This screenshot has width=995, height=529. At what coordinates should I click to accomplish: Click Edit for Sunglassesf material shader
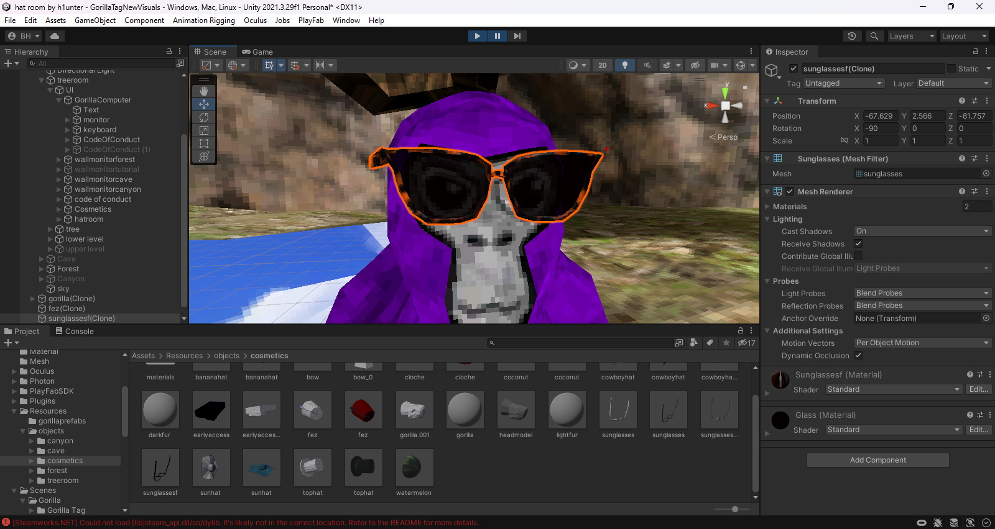tap(978, 389)
